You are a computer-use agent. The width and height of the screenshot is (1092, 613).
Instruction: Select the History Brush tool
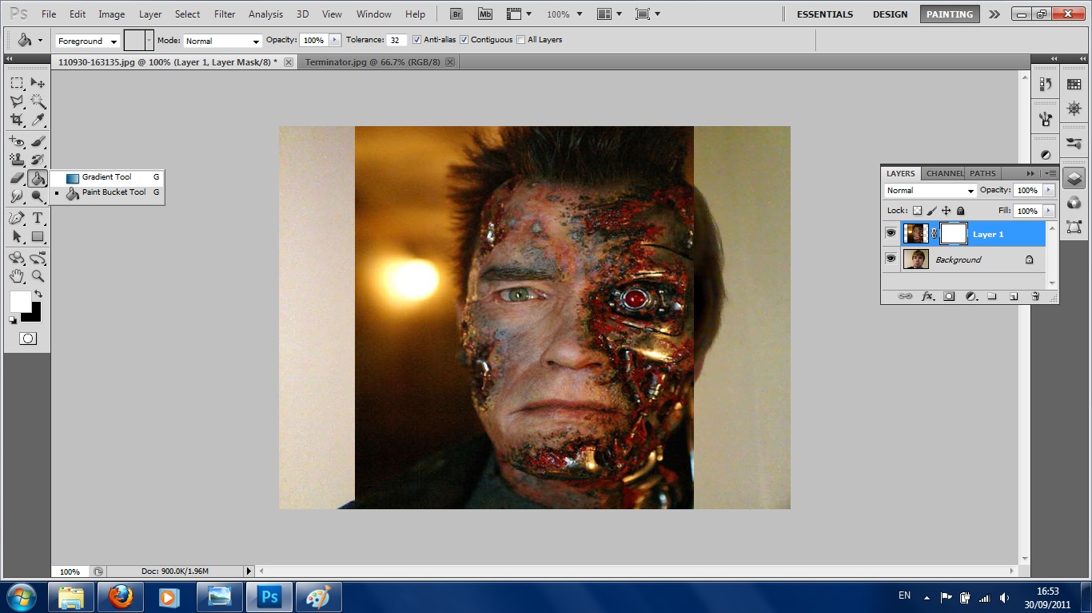tap(38, 160)
